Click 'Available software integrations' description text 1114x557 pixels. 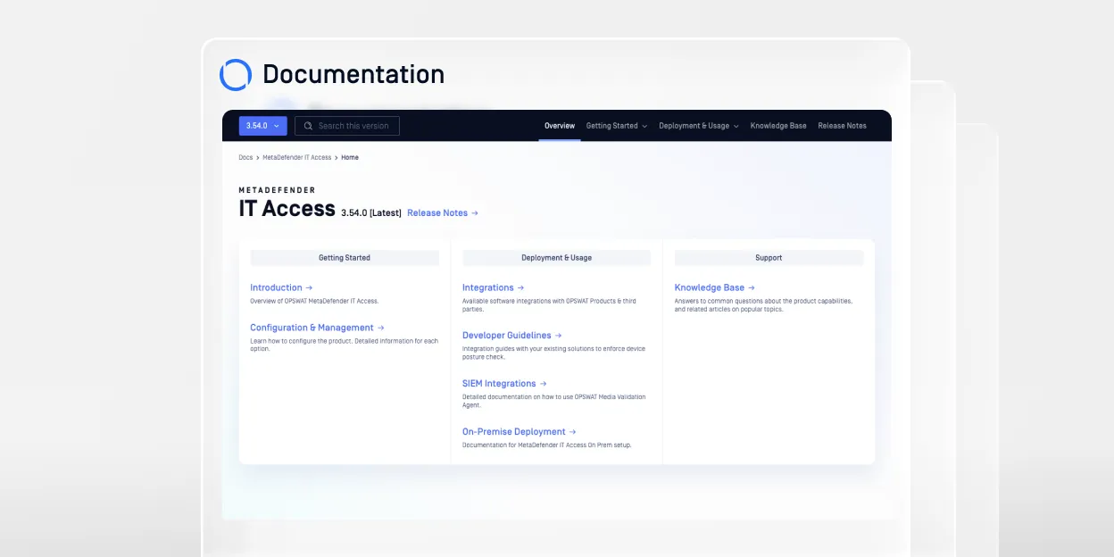click(549, 305)
